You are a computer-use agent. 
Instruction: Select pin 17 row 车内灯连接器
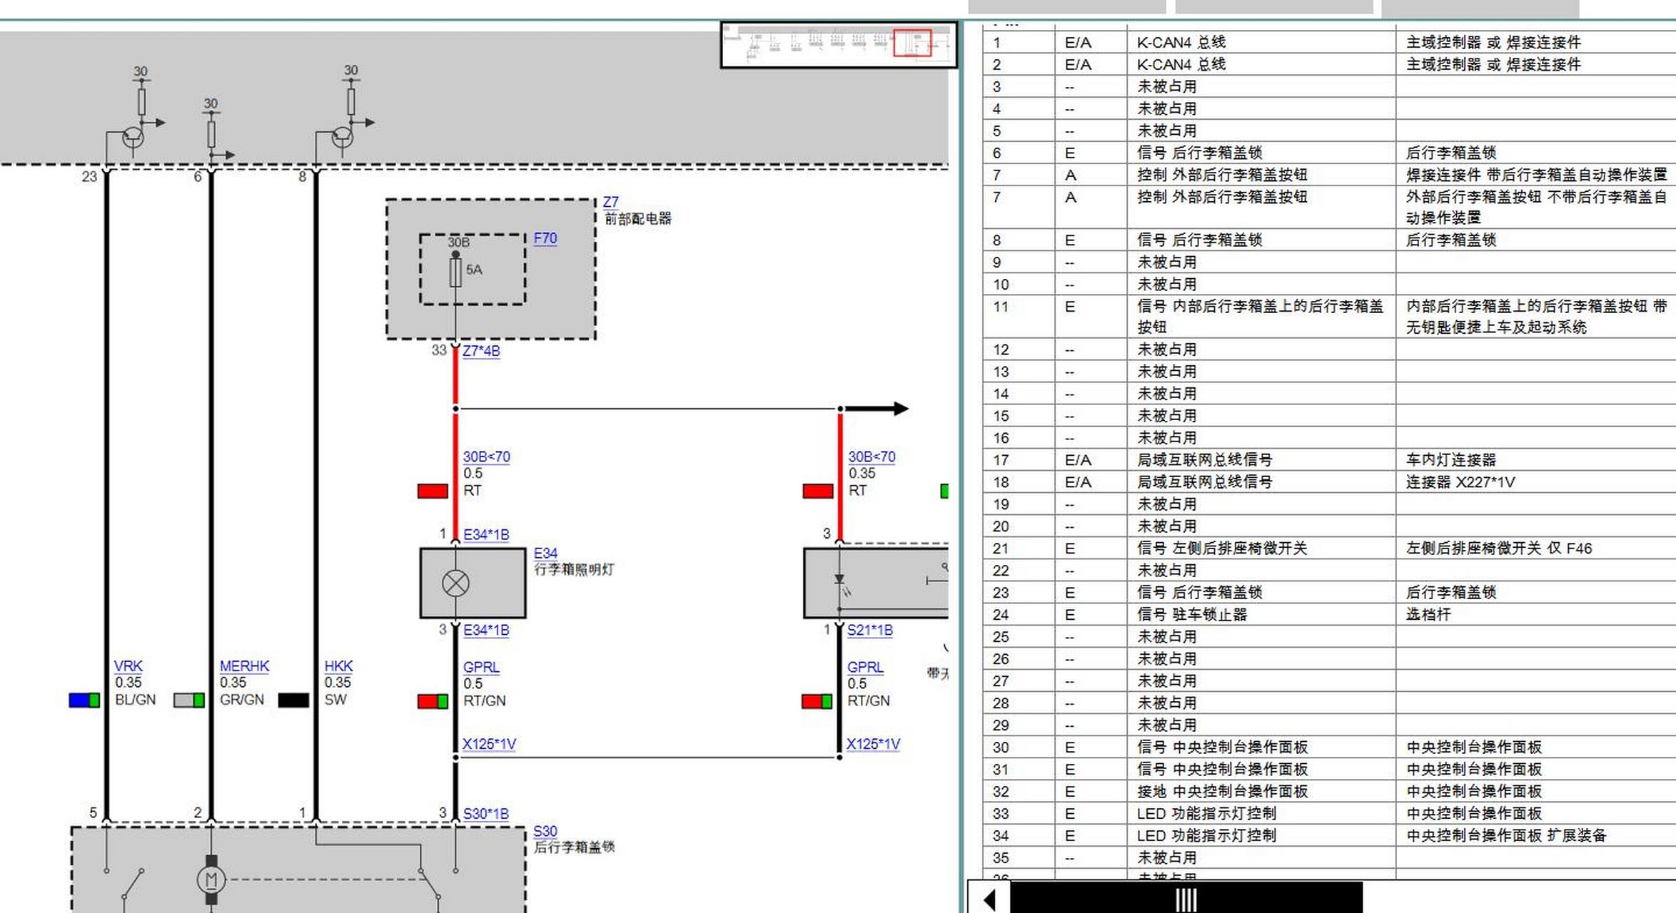1329,459
